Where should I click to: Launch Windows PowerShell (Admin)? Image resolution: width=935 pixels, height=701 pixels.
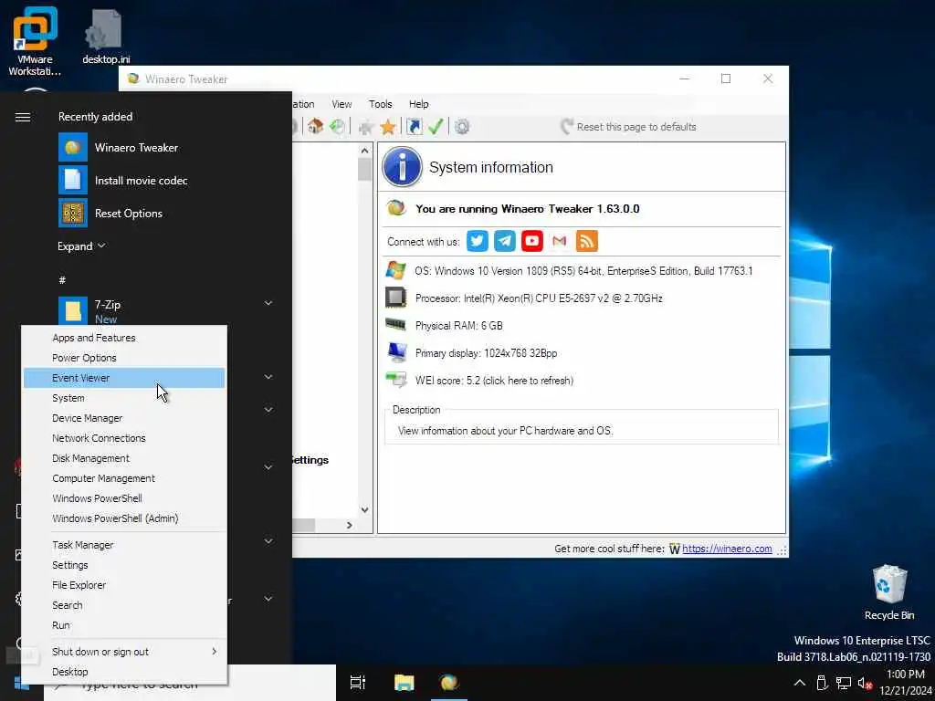click(124, 518)
